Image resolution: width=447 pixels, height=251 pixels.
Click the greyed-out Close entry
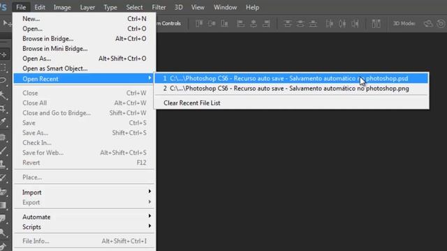tap(84, 93)
